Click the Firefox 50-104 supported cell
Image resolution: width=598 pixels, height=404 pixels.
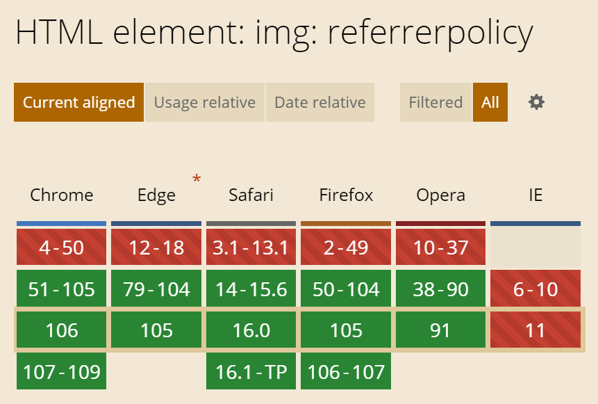[x=346, y=289]
